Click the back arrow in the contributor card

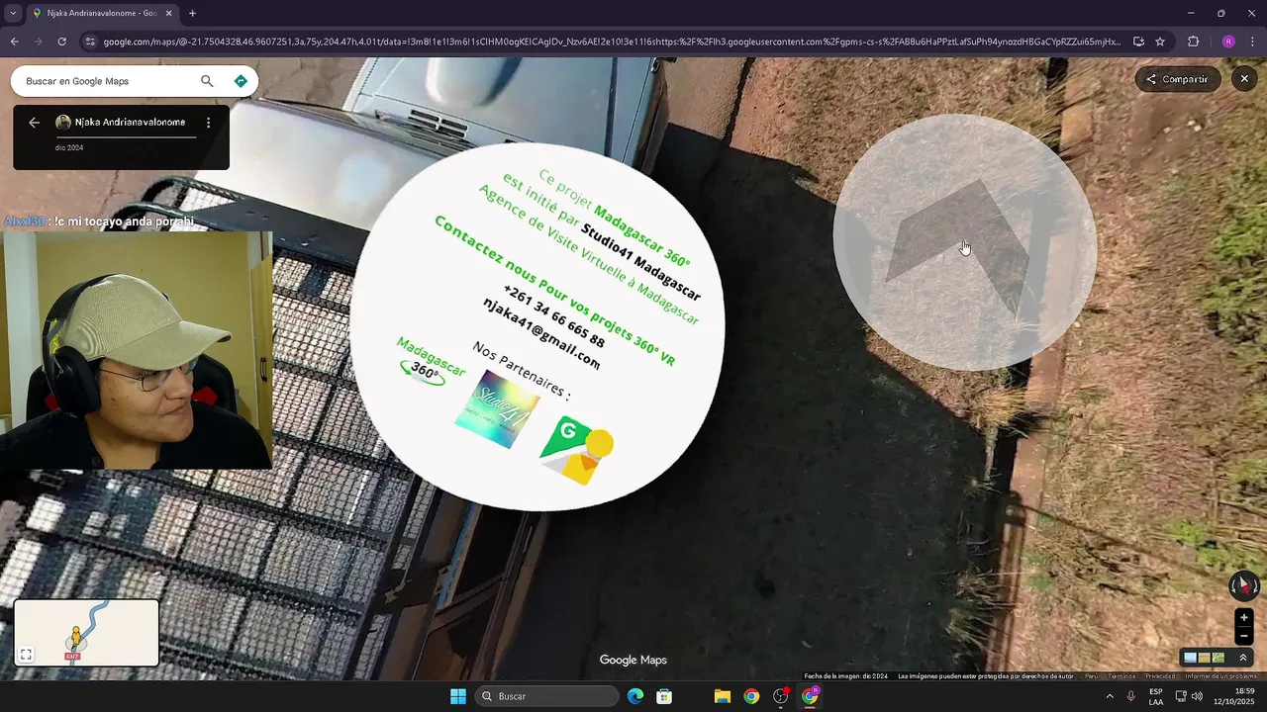click(x=34, y=123)
